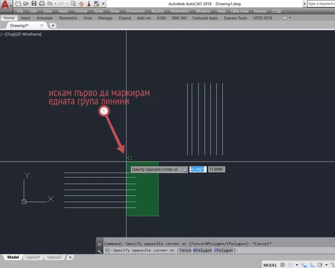Open the File menu

(20, 11)
